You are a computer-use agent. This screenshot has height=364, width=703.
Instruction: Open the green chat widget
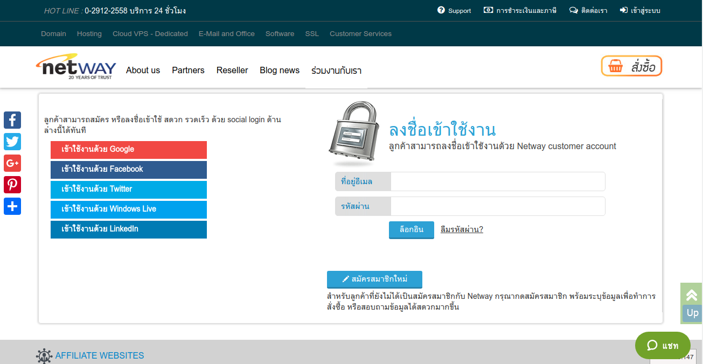pyautogui.click(x=662, y=346)
